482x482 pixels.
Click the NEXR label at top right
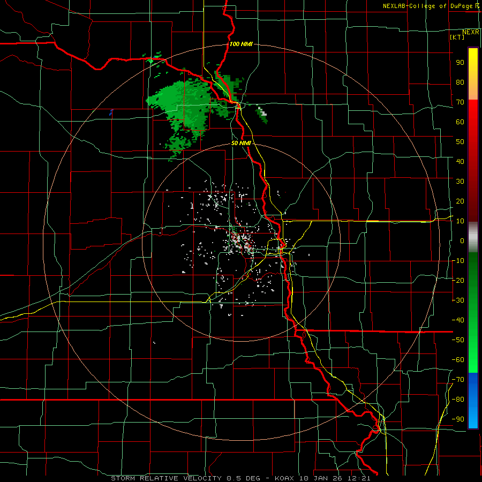(x=471, y=32)
